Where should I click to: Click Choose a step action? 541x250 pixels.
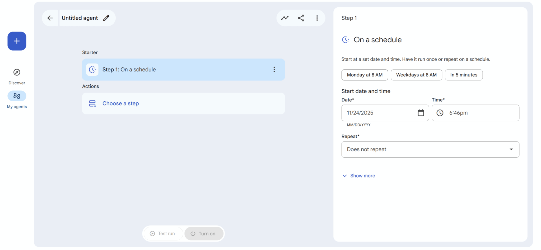point(121,103)
